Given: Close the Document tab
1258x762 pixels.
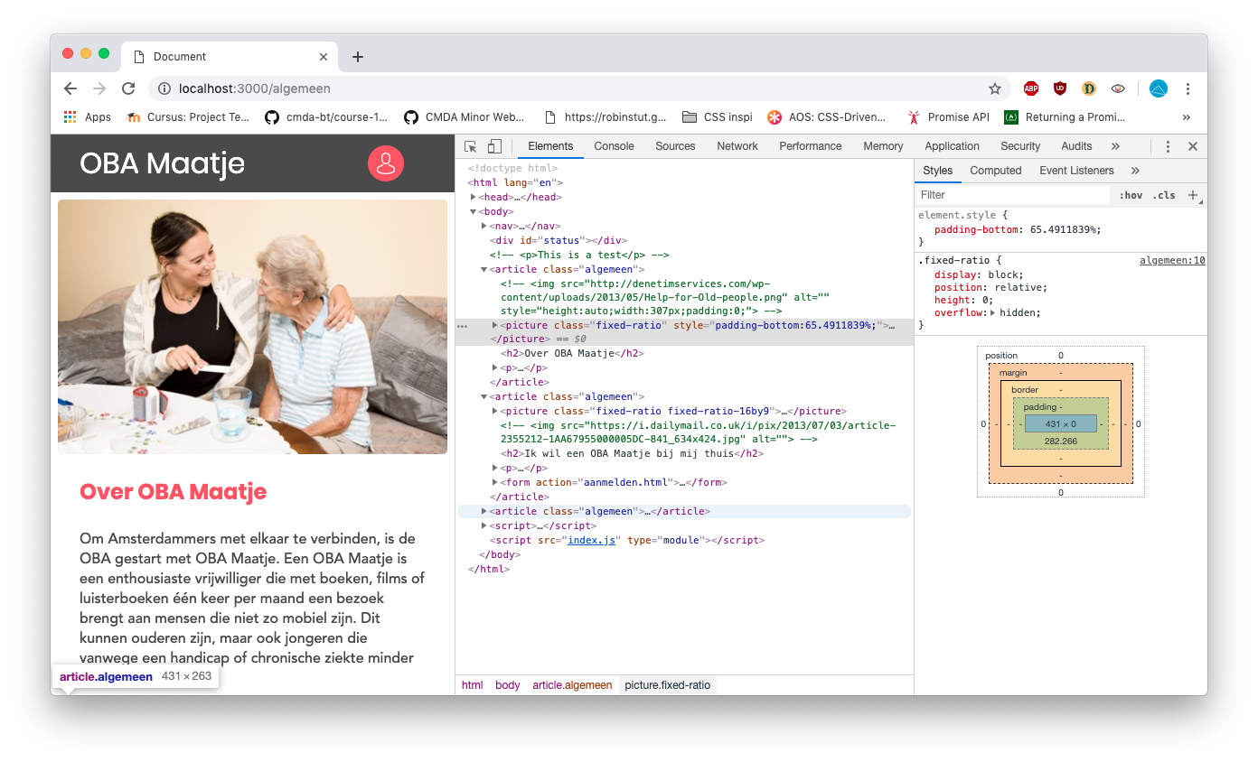Looking at the screenshot, I should click(324, 57).
